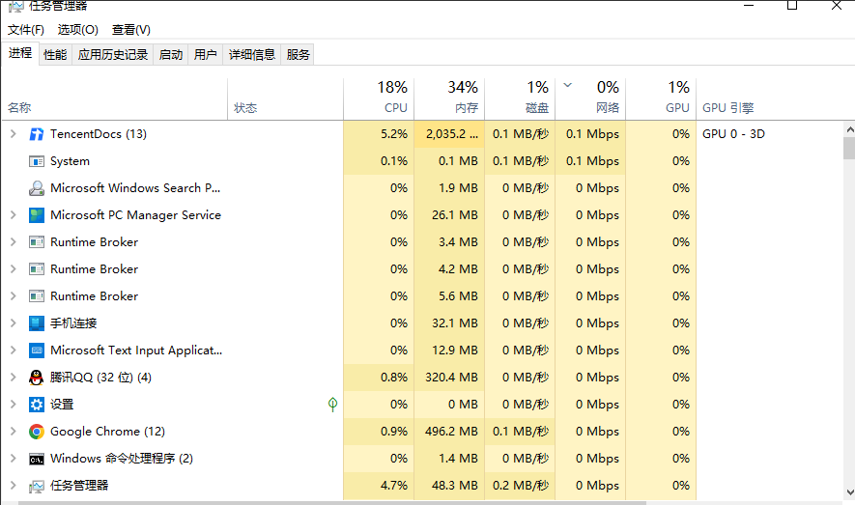Open the 选项(O) menu

click(x=77, y=30)
